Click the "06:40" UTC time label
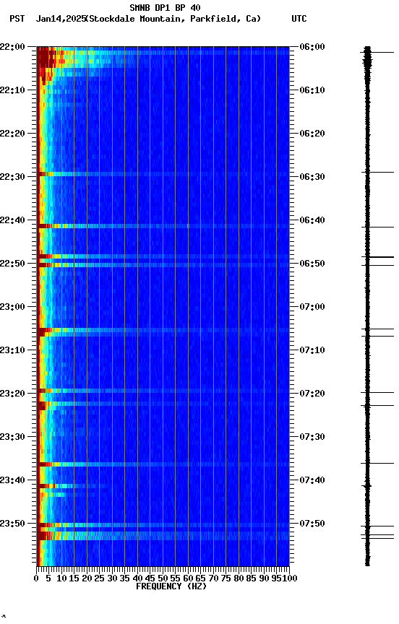Viewport: 399px width, 624px height. coord(312,220)
